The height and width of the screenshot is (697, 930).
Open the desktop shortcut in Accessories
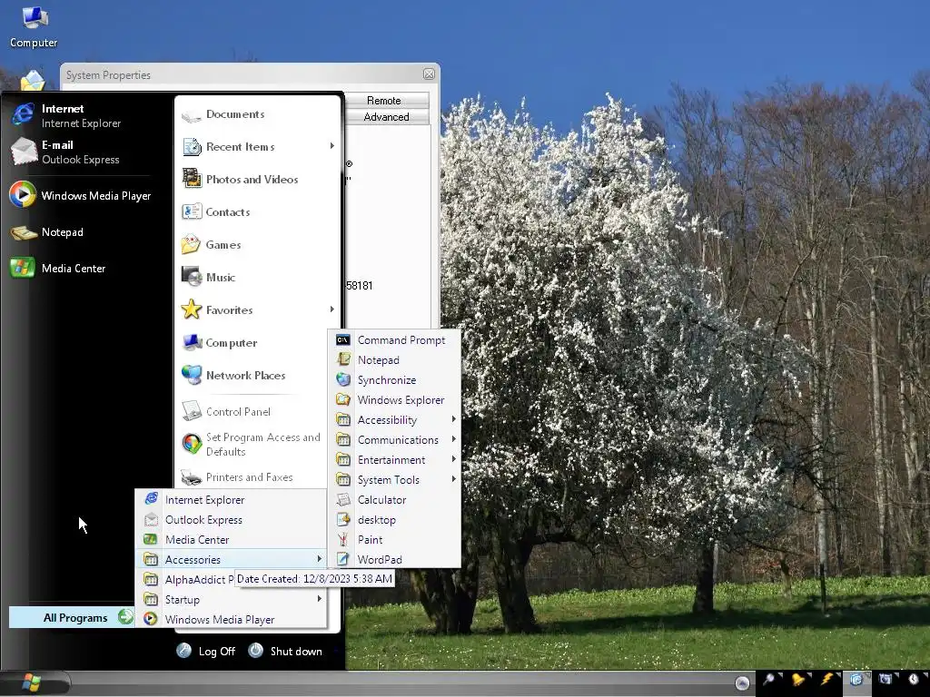click(x=394, y=520)
